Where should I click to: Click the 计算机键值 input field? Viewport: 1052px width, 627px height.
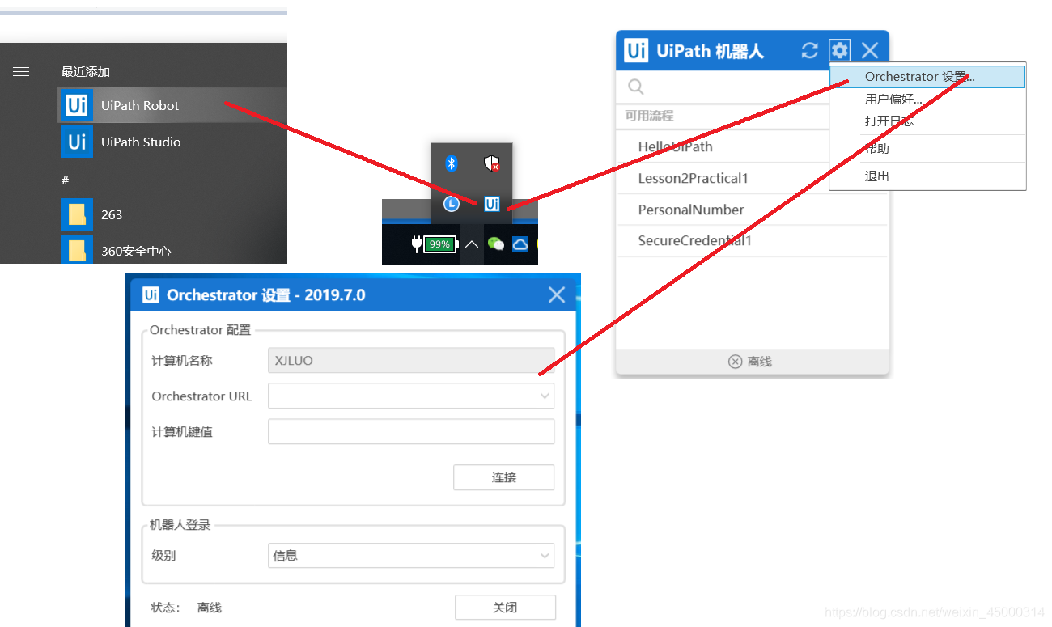pyautogui.click(x=411, y=432)
